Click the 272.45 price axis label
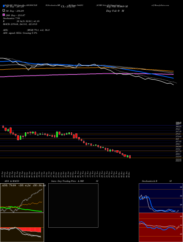This screenshot has width=183, height=242. (x=179, y=137)
